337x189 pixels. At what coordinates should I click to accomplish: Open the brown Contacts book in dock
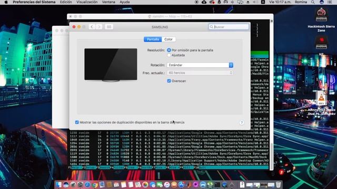point(109,184)
